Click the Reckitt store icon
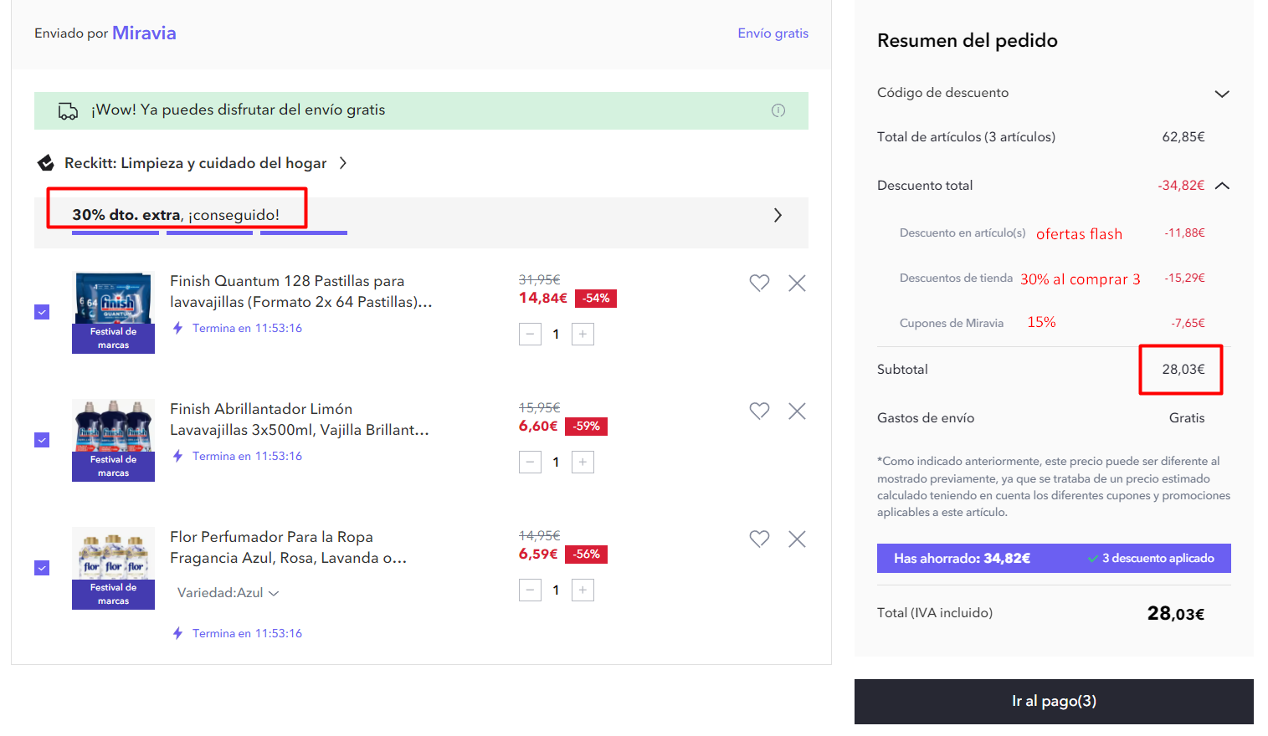The height and width of the screenshot is (736, 1268). [46, 163]
